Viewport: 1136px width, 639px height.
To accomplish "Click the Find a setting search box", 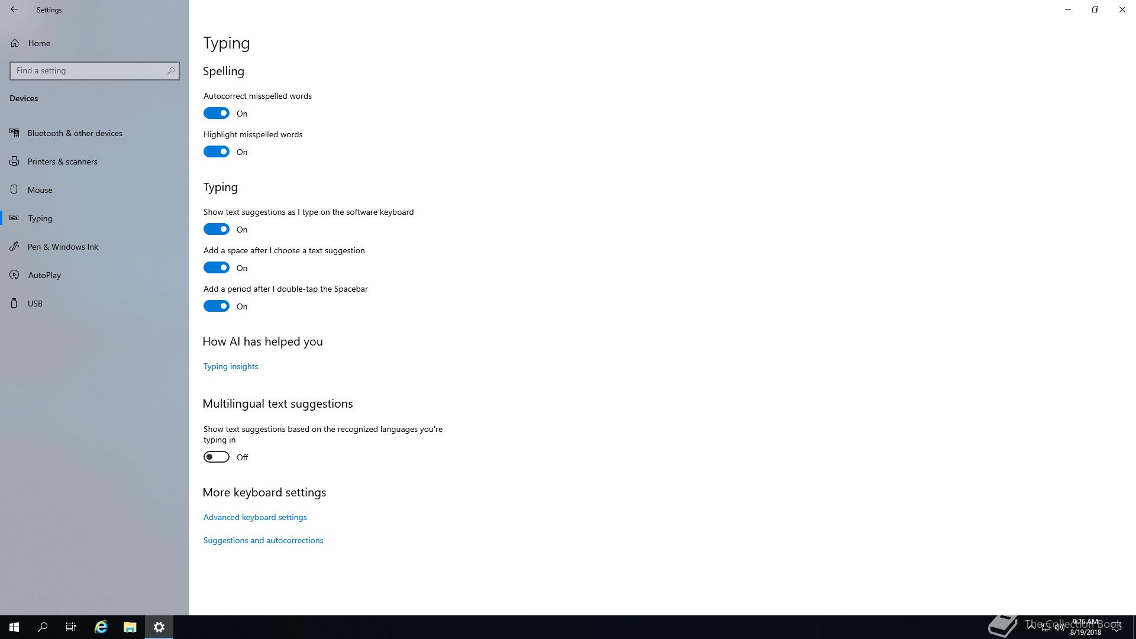I will [x=95, y=70].
